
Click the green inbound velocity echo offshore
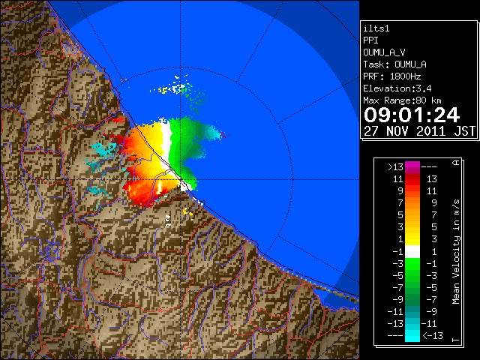(x=182, y=141)
